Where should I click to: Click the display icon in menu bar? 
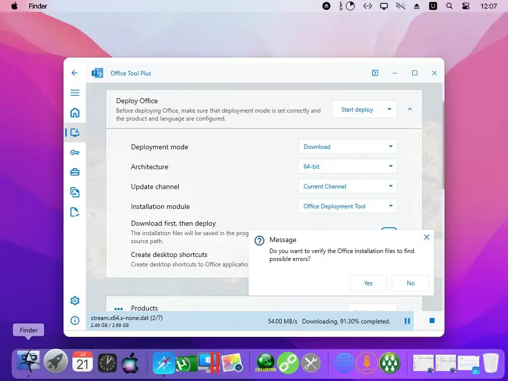coord(384,6)
